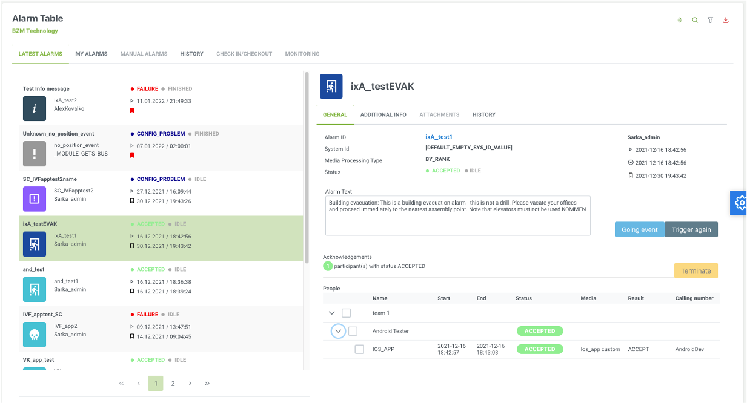Image resolution: width=747 pixels, height=403 pixels.
Task: Click the green expand/collapse rows icon
Action: [x=680, y=20]
